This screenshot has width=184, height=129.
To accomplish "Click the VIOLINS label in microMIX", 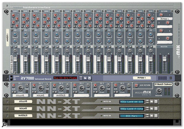I will (x=40, y=95).
